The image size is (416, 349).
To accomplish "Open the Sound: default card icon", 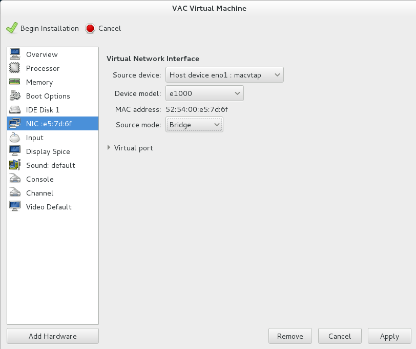I will (15, 165).
